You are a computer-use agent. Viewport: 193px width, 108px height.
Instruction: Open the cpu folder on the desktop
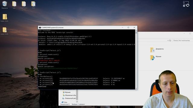coord(14,5)
